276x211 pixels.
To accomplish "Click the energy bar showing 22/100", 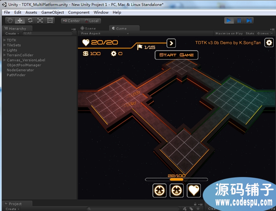I will [176, 179].
